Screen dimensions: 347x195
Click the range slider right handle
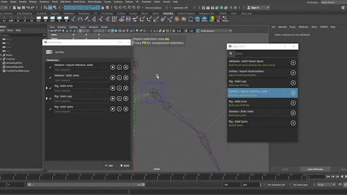(143, 185)
